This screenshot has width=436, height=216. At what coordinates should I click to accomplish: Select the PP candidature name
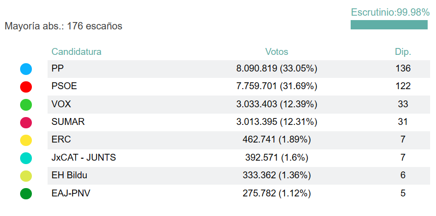58,69
